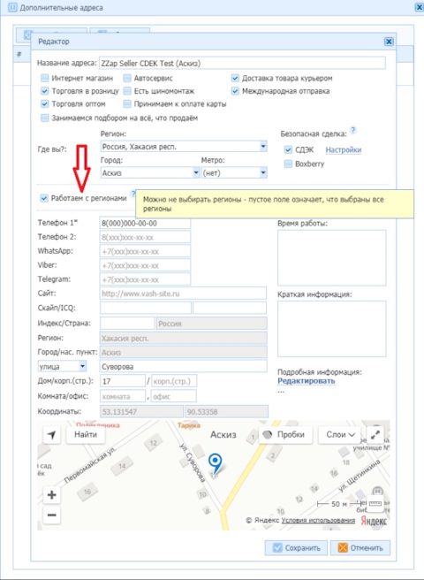Click the корп.(стр.) field
Viewport: 424px width, 580px height.
pos(174,381)
